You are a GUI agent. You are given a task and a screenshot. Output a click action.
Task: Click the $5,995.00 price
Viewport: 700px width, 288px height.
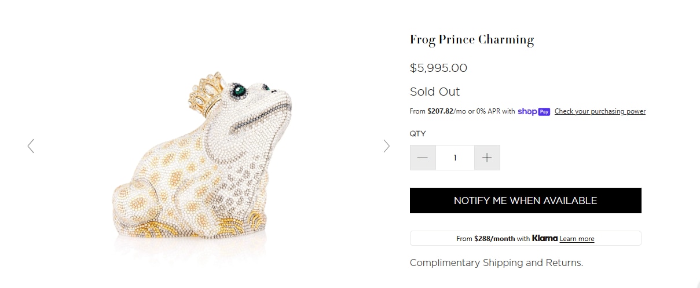(438, 68)
